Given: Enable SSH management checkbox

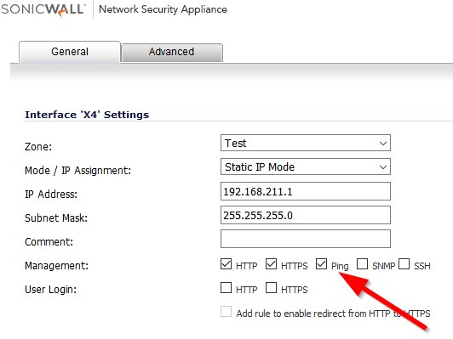Looking at the screenshot, I should tap(404, 263).
